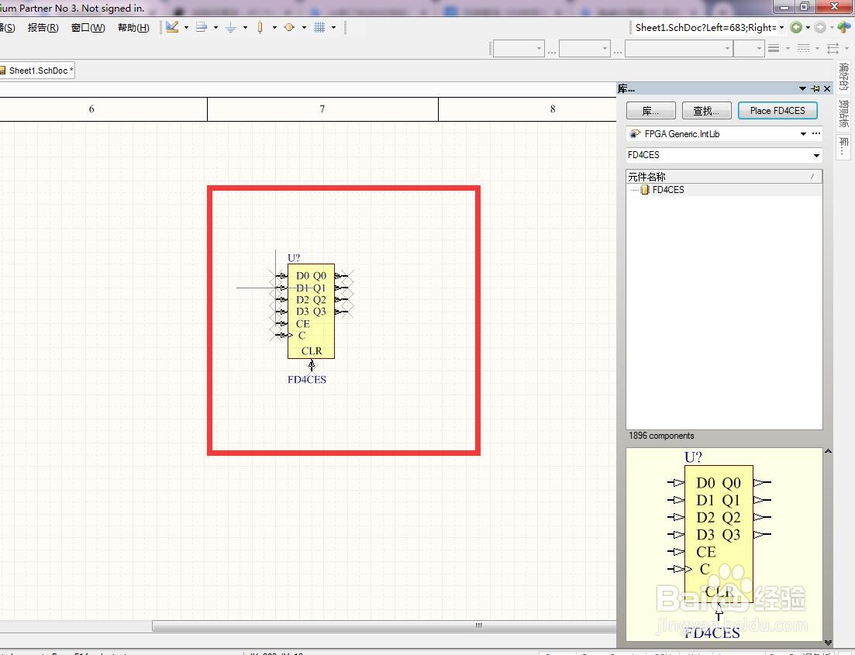Image resolution: width=855 pixels, height=655 pixels.
Task: Open the home page icon in navigation bar
Action: (x=844, y=27)
